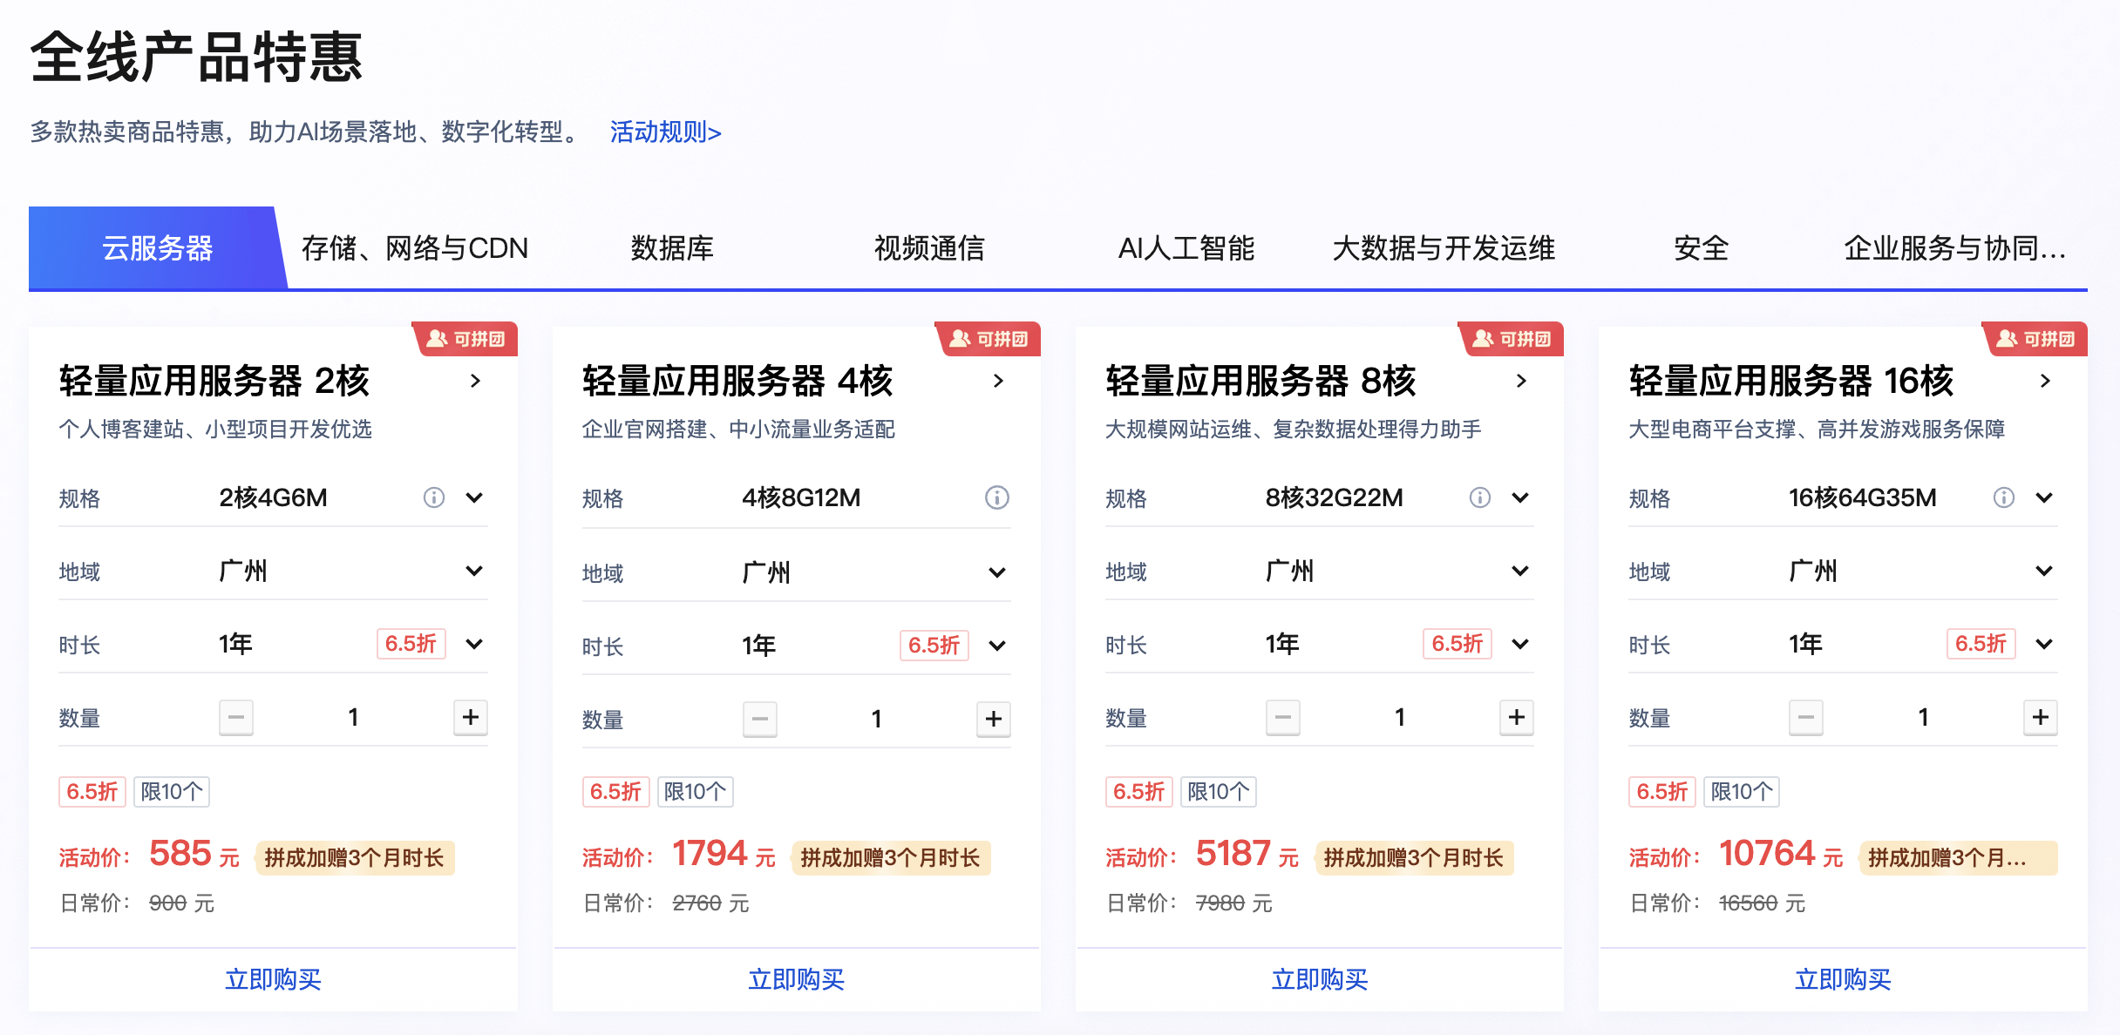This screenshot has height=1035, width=2120.
Task: Click 4核8G12M spec value
Action: click(x=801, y=497)
